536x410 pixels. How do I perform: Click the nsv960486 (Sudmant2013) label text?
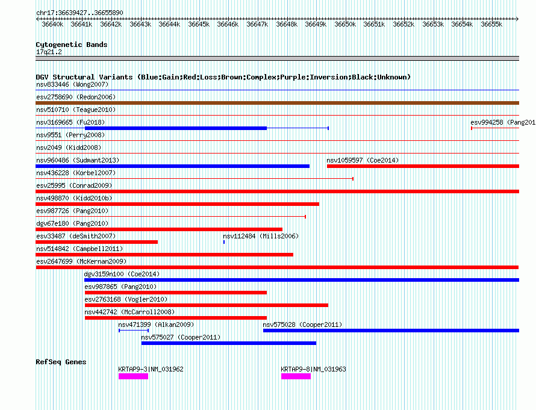[78, 160]
